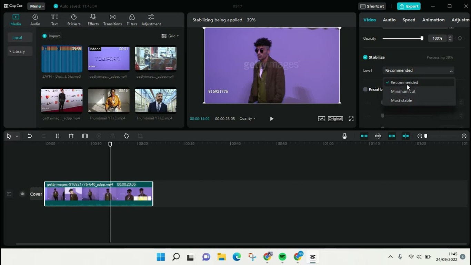Select the Tom Ford added clip thumbnail
Screen dimensions: 471x265
(x=109, y=59)
